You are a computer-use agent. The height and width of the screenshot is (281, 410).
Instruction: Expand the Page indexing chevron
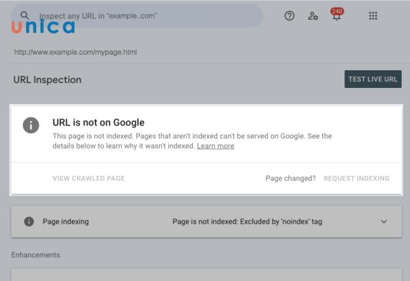coord(383,222)
